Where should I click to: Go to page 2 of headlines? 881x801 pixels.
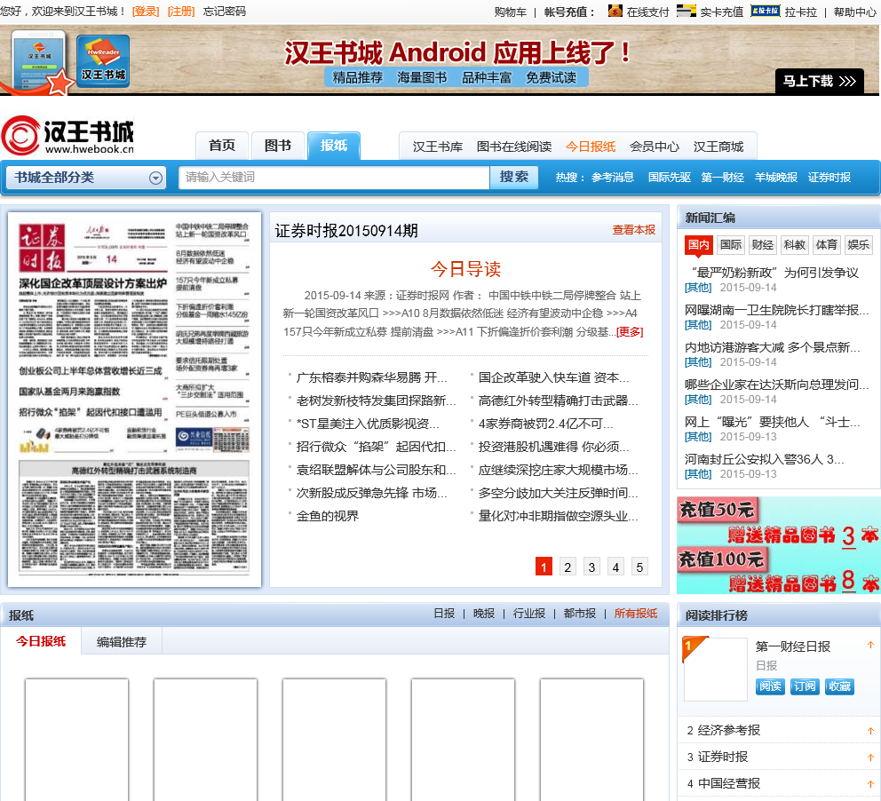[567, 567]
